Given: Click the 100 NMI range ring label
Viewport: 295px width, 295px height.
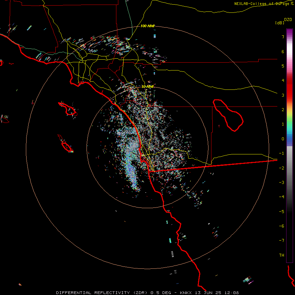Looking at the screenshot, I should tap(147, 26).
